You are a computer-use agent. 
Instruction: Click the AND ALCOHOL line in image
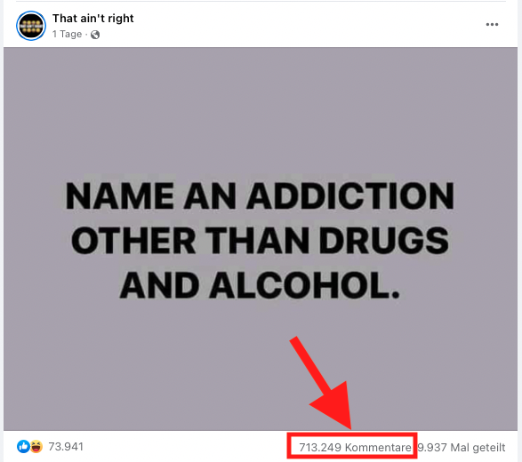(260, 285)
